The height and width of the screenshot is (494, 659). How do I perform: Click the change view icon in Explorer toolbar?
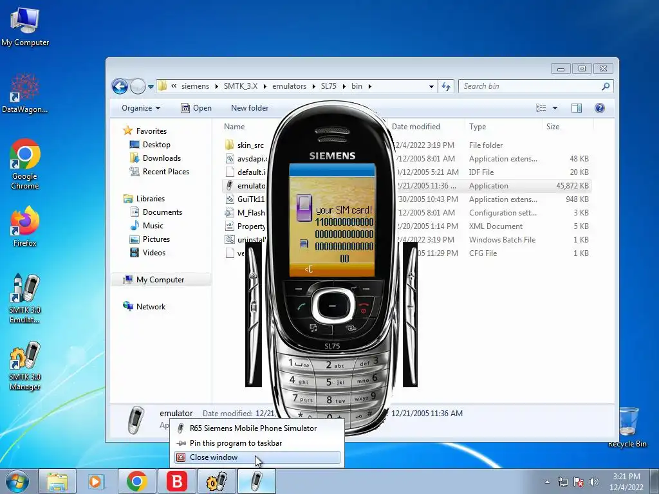tap(541, 108)
